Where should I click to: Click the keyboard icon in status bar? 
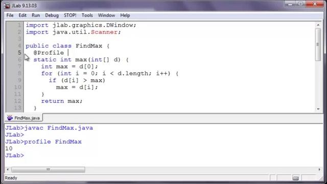click(295, 178)
